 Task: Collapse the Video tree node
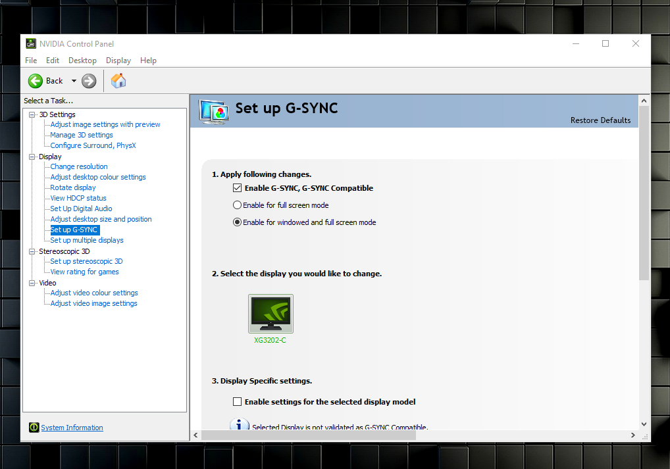pos(32,284)
